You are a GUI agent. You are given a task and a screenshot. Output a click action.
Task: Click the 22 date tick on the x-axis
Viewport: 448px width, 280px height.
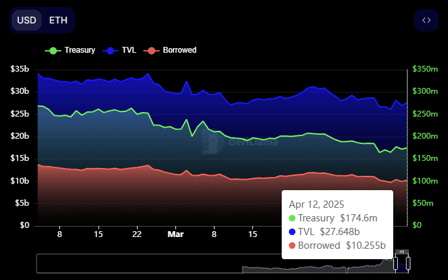(136, 234)
